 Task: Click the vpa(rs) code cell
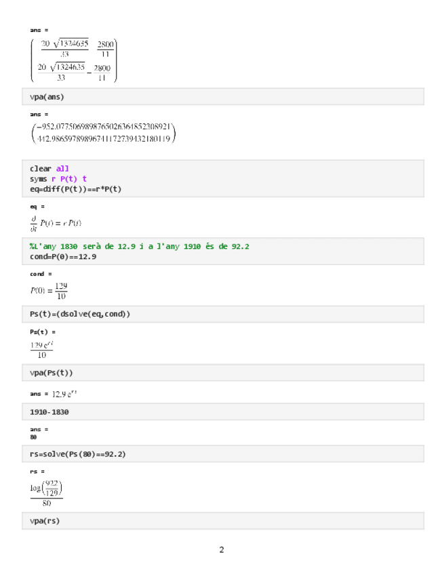45,521
